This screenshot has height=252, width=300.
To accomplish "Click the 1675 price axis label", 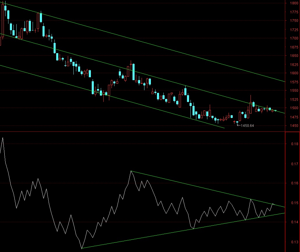I will click(294, 47).
